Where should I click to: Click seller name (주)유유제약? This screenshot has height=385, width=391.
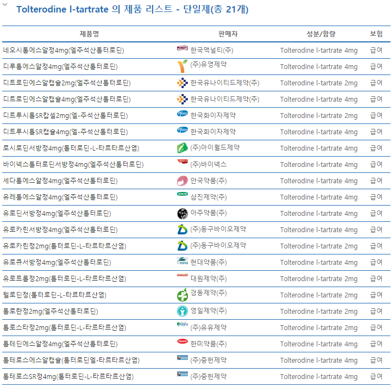pyautogui.click(x=209, y=327)
